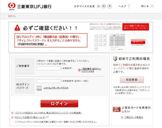Click the 初回登録 button
The width and height of the screenshot is (162, 128).
click(132, 79)
